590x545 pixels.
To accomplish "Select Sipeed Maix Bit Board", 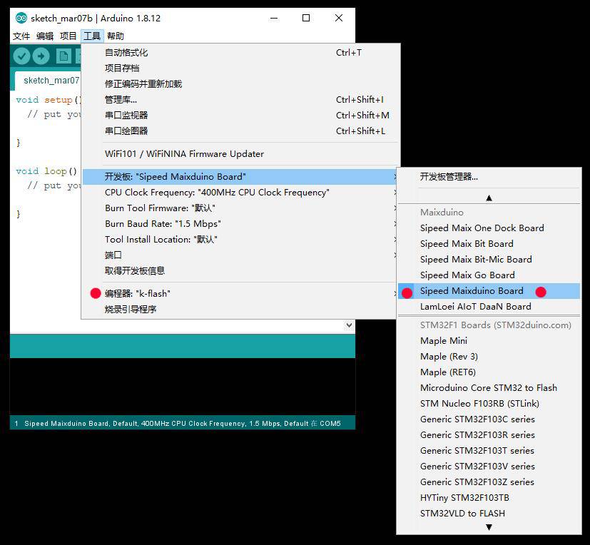I will tap(489, 244).
